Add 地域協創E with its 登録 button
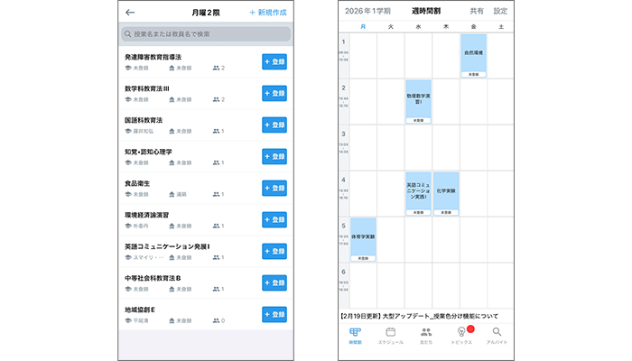The image size is (632, 361). pos(274,314)
